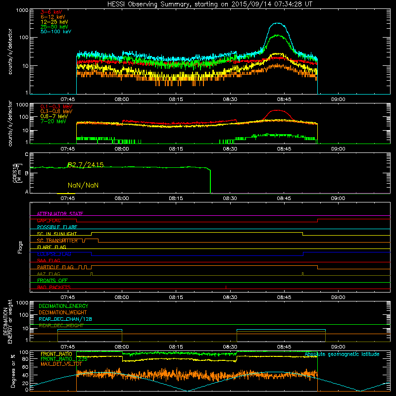Click the red bad packets tick near 08:29
This screenshot has width=396, height=396.
[226, 287]
